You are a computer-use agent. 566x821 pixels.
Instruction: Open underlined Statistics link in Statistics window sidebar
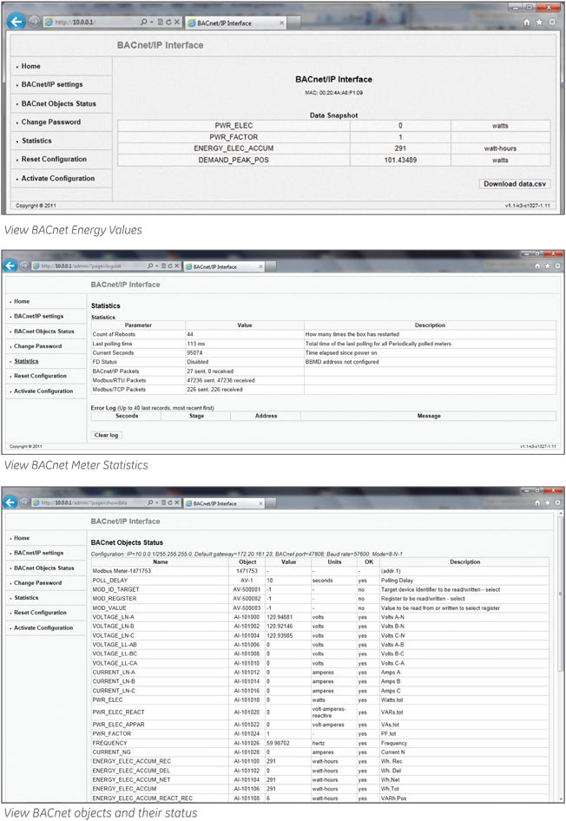click(x=26, y=361)
